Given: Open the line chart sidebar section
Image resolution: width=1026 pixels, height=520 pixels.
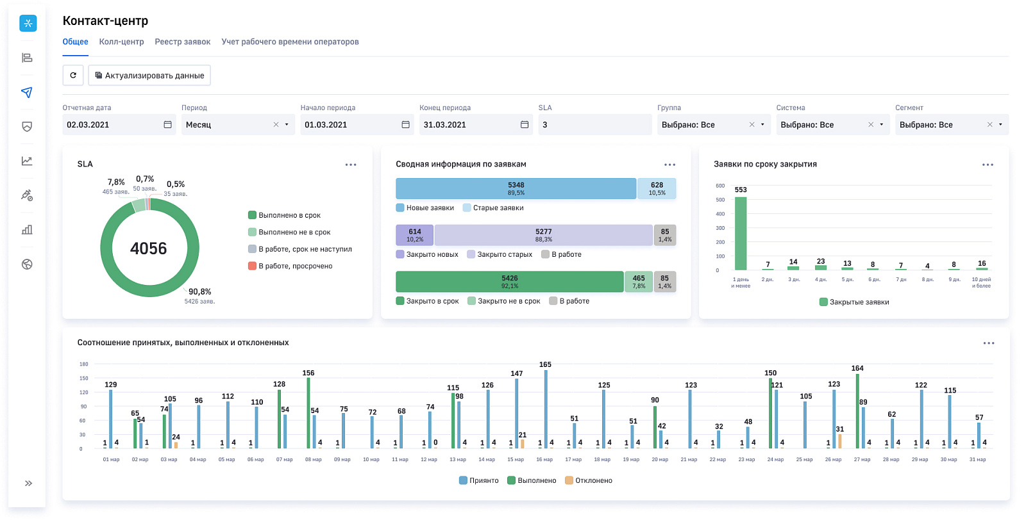Looking at the screenshot, I should pyautogui.click(x=27, y=161).
